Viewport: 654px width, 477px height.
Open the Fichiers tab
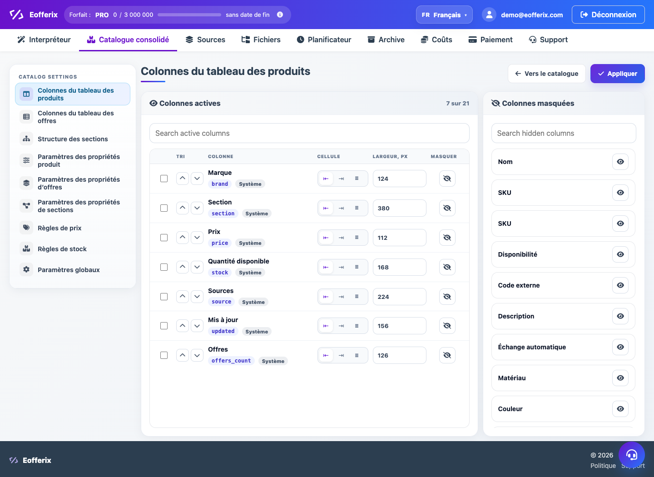[x=261, y=40]
